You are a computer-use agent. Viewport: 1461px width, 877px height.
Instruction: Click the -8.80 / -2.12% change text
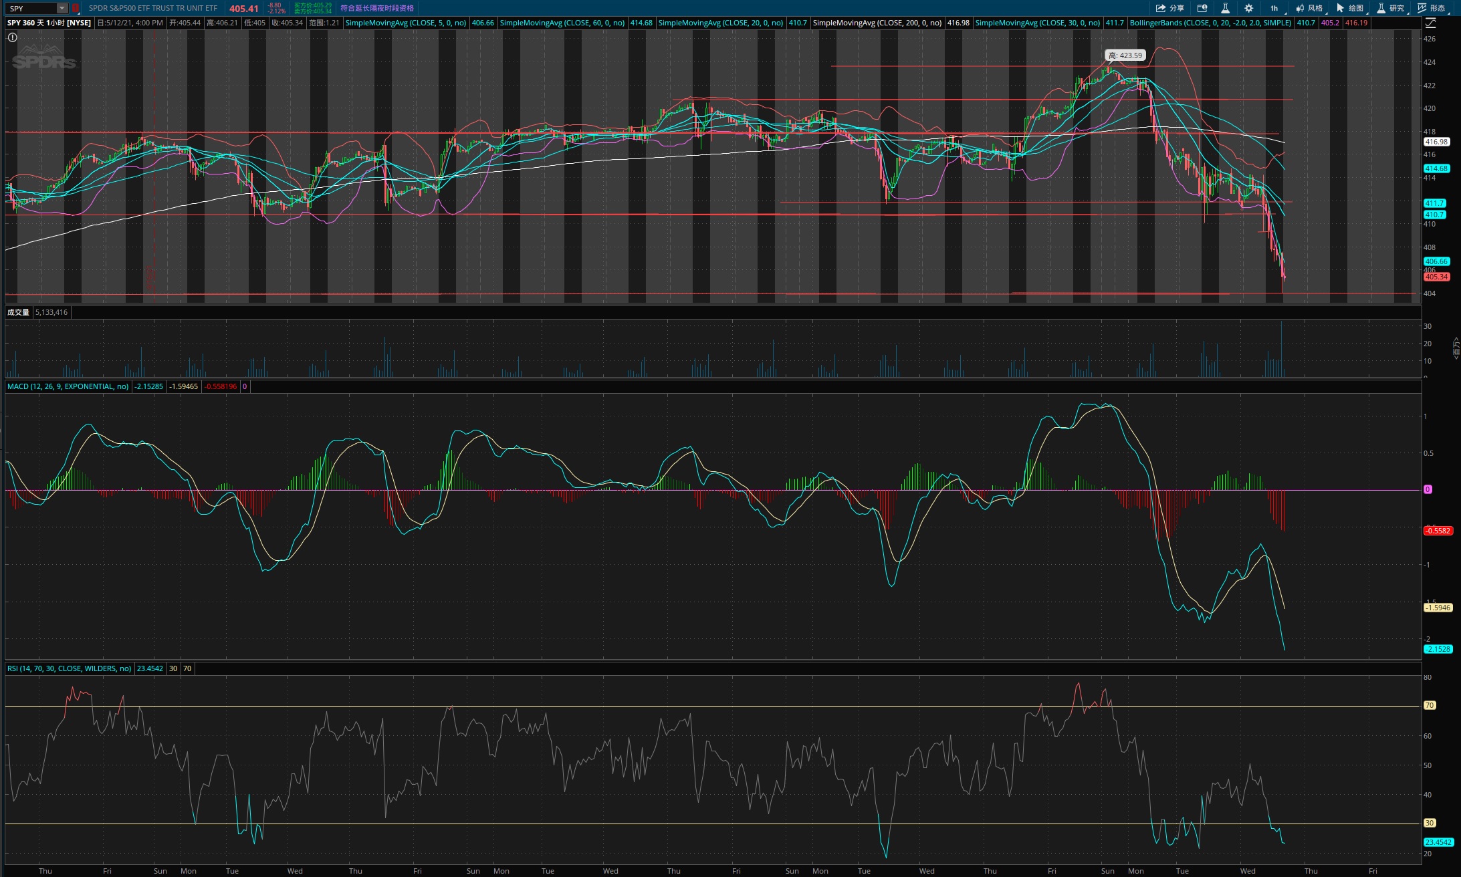point(276,8)
